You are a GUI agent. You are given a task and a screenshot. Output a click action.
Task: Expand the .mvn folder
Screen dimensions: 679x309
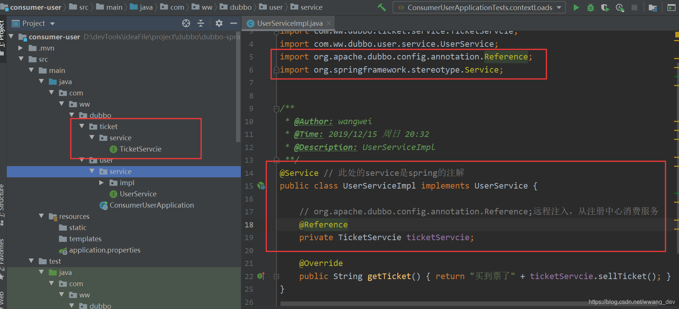point(21,48)
